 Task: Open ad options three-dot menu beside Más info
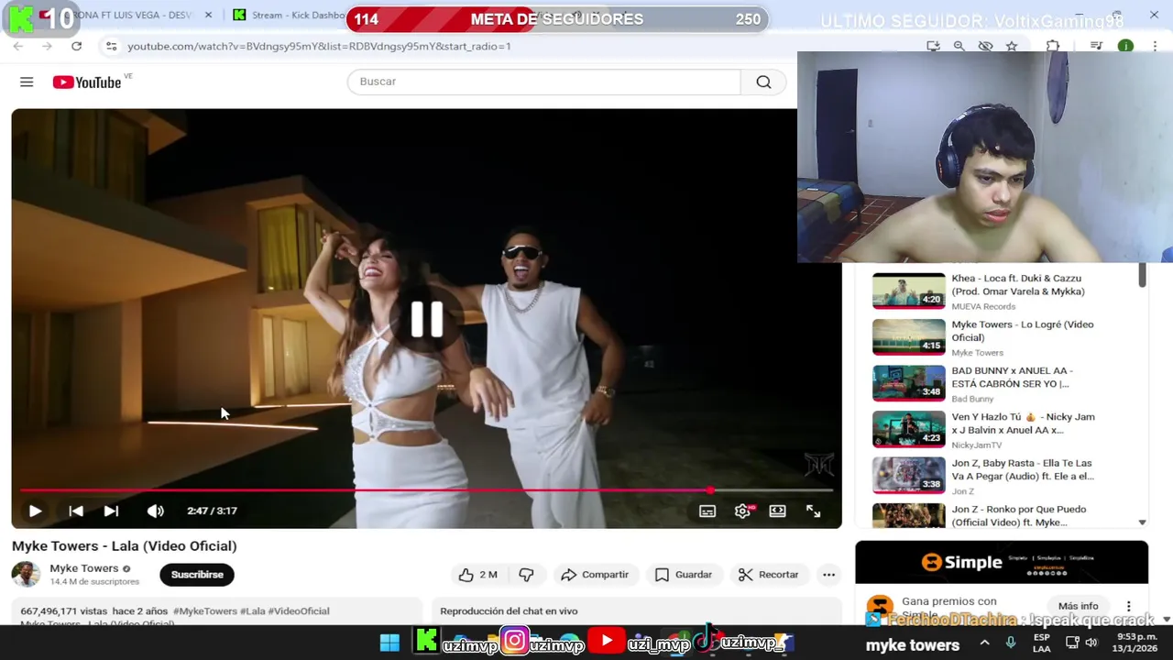(x=1129, y=606)
